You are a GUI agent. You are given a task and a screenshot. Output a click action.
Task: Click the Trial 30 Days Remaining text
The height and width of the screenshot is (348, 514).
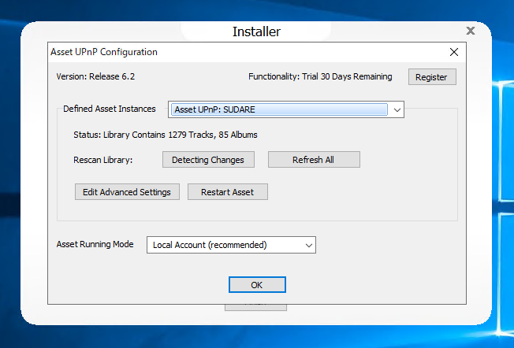click(x=347, y=76)
